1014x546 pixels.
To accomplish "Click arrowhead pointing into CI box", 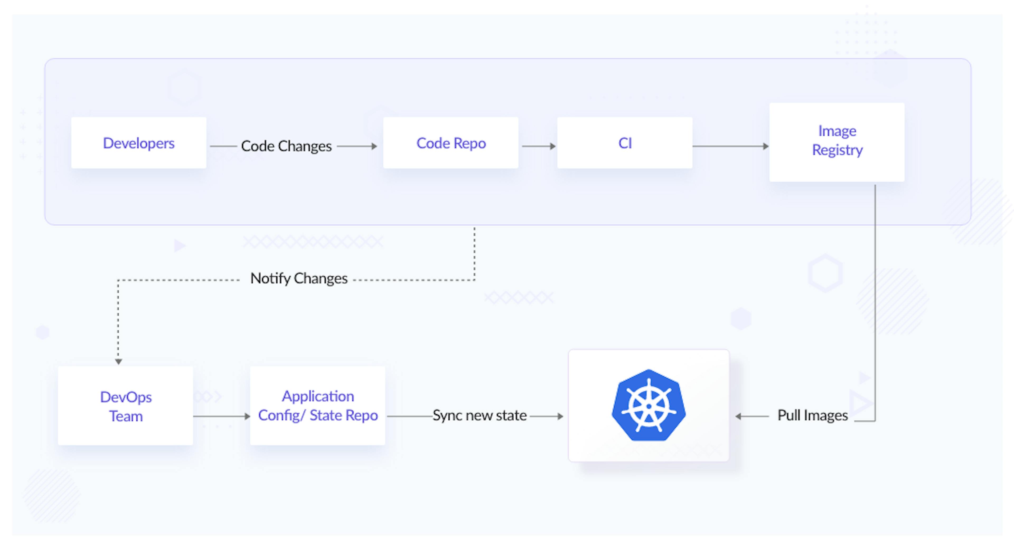I will [x=553, y=147].
